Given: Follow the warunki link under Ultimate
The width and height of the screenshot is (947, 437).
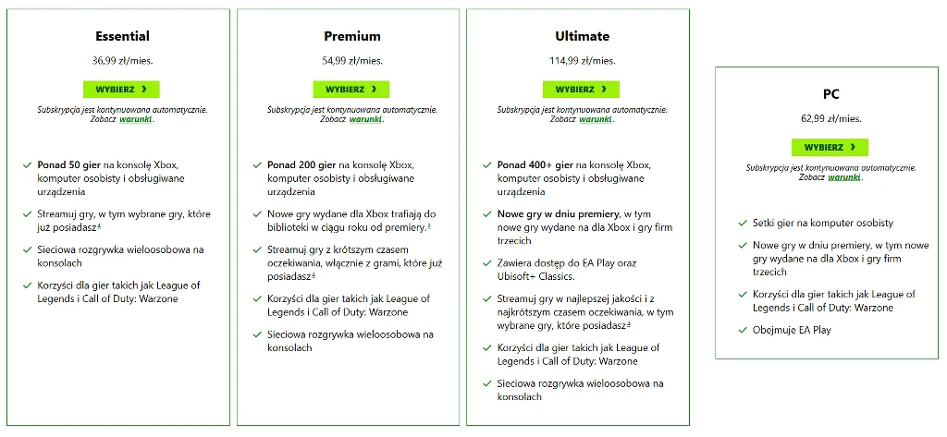Looking at the screenshot, I should coord(596,119).
